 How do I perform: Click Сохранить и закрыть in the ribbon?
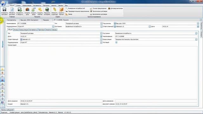click(20, 11)
